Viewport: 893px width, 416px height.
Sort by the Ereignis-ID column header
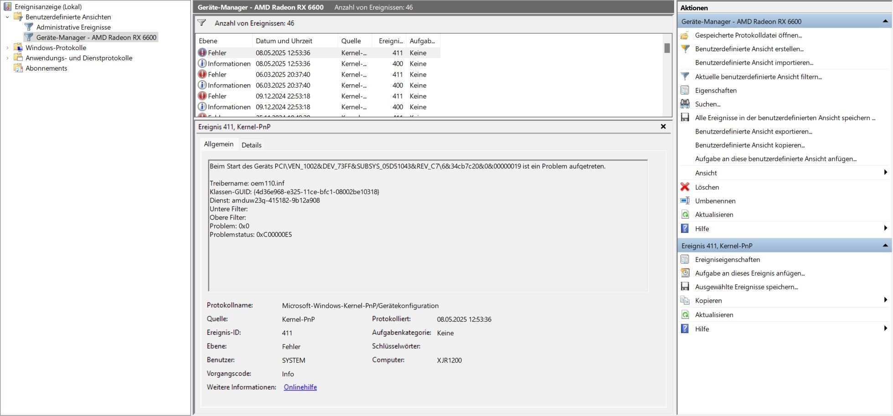389,41
